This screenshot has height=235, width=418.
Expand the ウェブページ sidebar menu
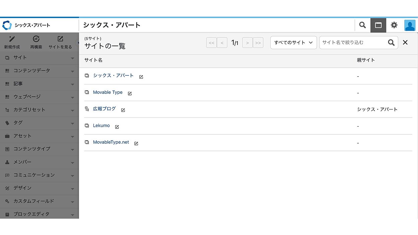(x=39, y=97)
